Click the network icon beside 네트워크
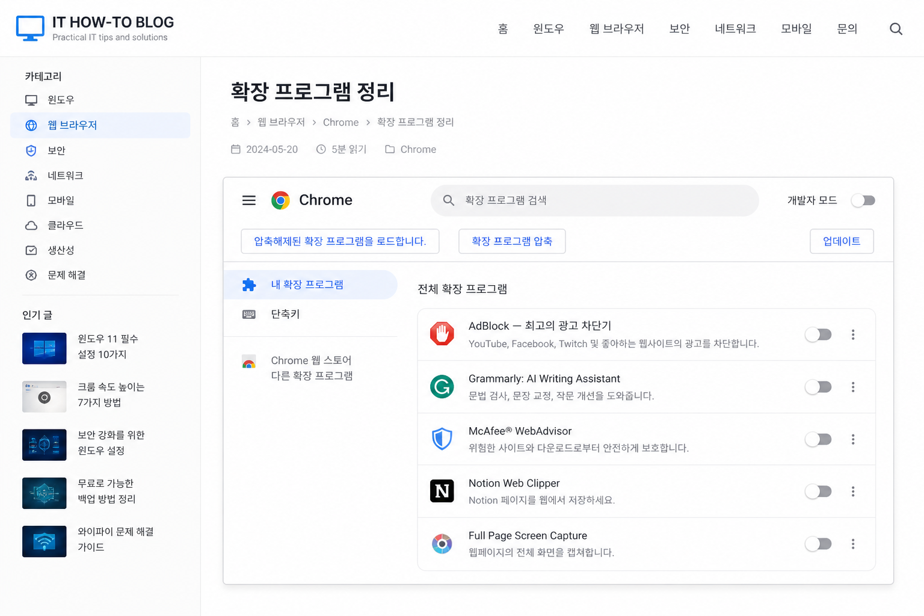The height and width of the screenshot is (616, 924). [x=31, y=176]
